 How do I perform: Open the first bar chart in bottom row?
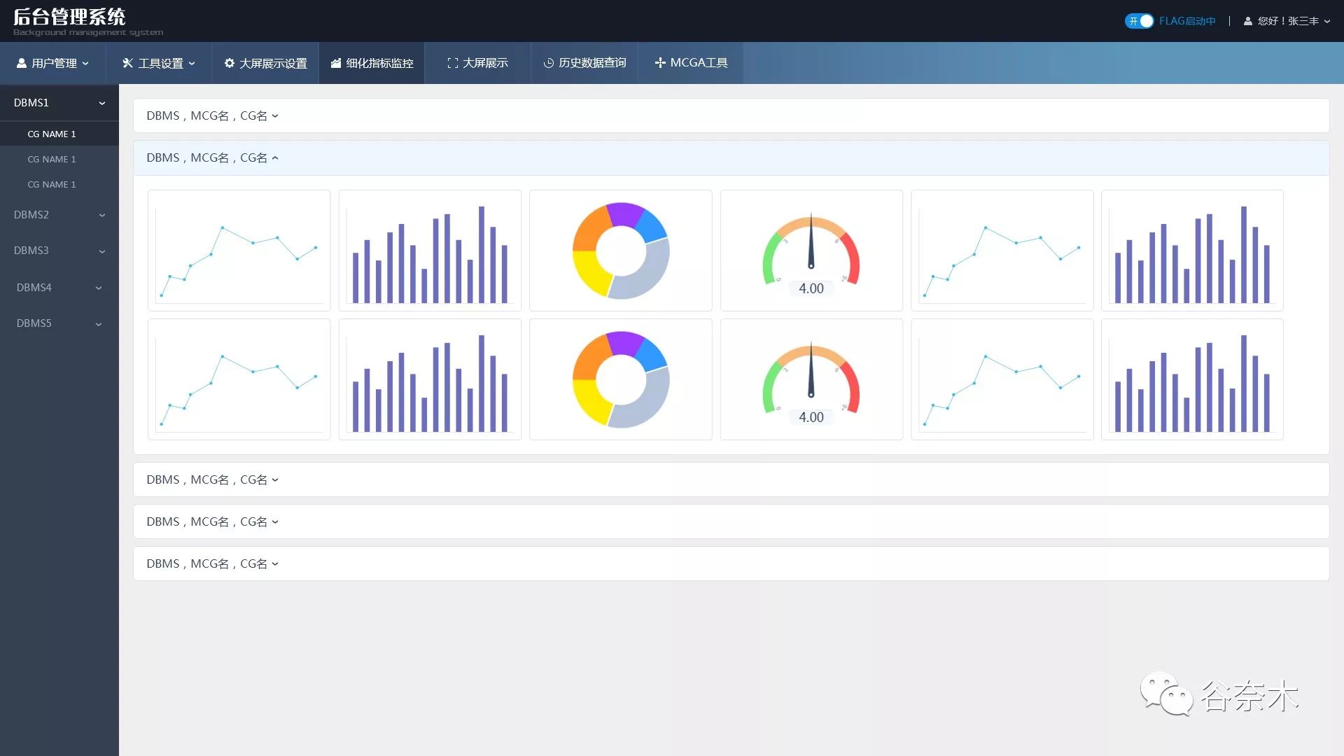(x=430, y=379)
